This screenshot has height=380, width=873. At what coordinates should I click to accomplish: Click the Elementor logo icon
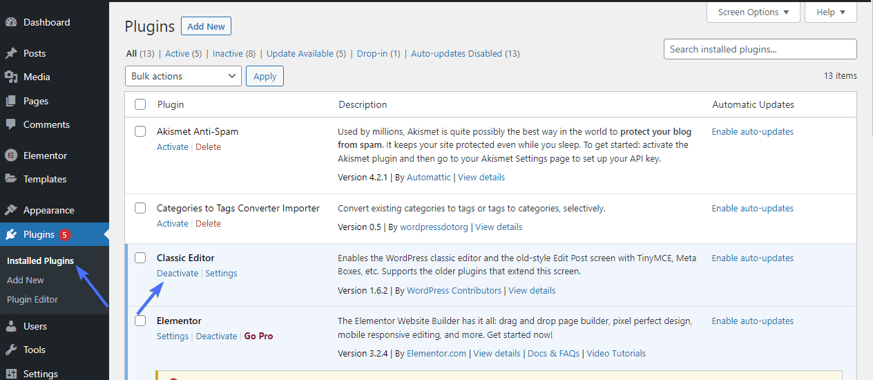[x=11, y=155]
